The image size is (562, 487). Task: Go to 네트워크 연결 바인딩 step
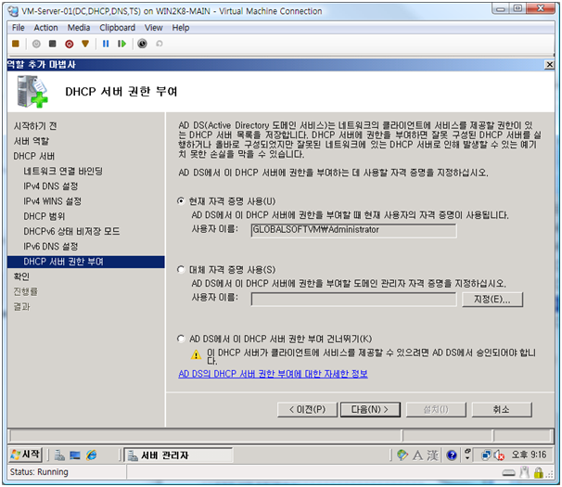(x=63, y=171)
